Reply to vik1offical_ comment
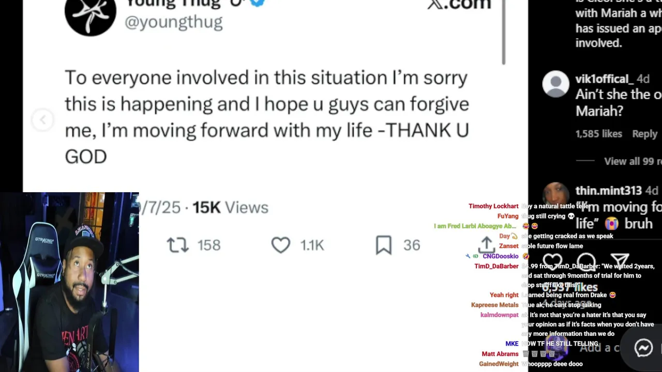This screenshot has height=372, width=662. pyautogui.click(x=644, y=134)
